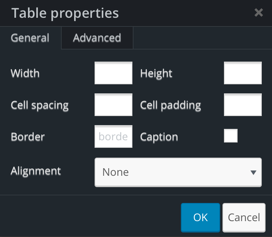Image resolution: width=272 pixels, height=237 pixels.
Task: Focus the Height input box
Action: pyautogui.click(x=242, y=73)
